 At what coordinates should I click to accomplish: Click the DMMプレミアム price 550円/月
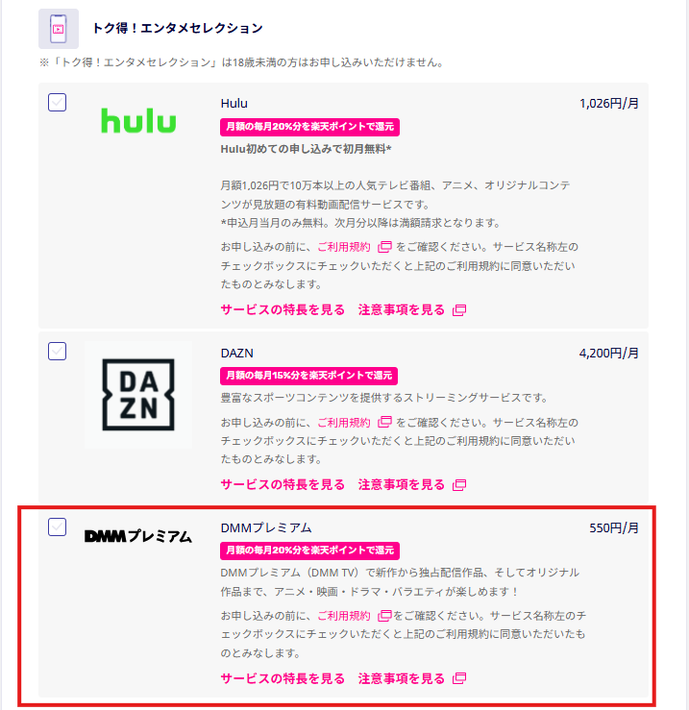614,528
